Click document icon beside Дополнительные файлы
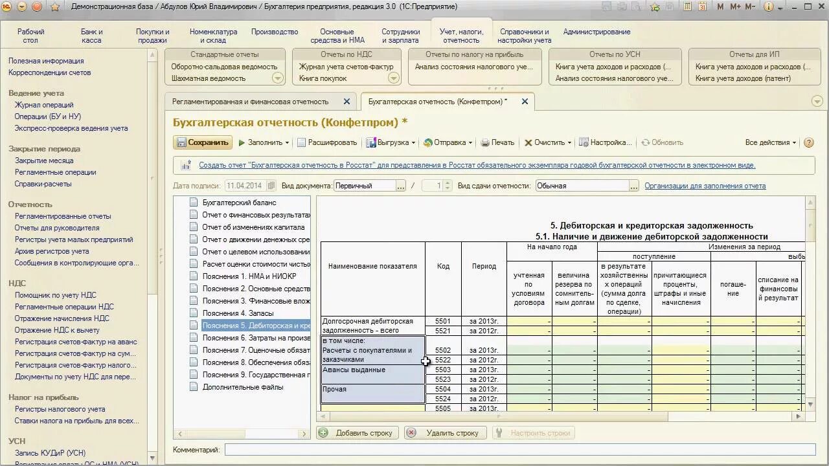829x466 pixels. coord(193,387)
